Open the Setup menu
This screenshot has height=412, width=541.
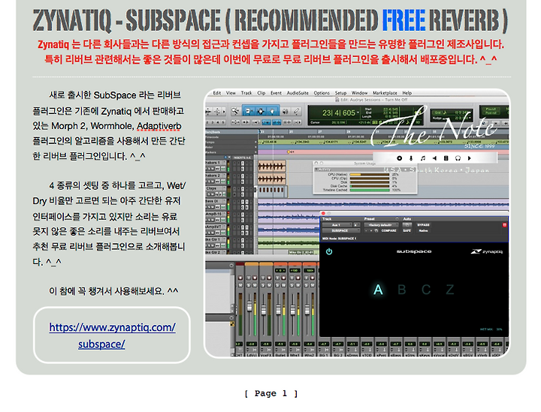[340, 92]
